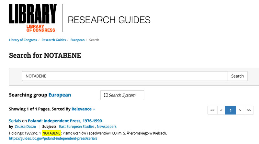
Task: Open the Research Guides header title
Action: click(x=109, y=20)
